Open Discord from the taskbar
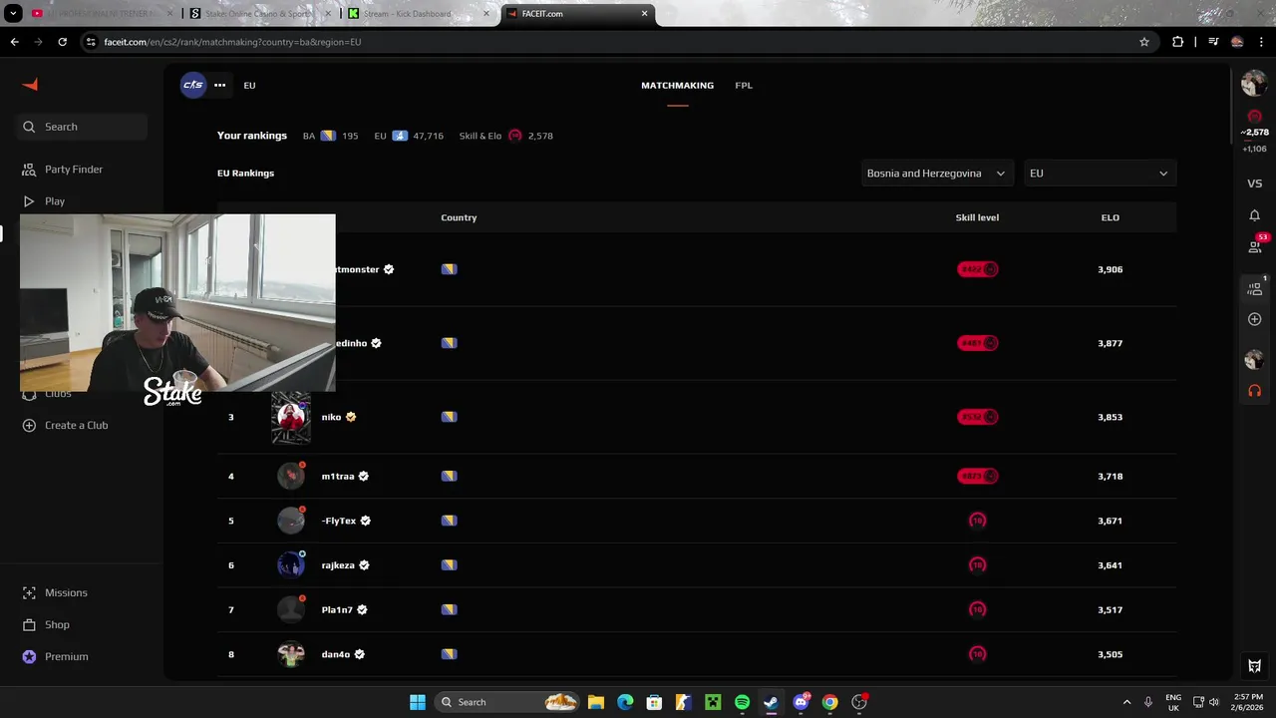1276x718 pixels. pyautogui.click(x=800, y=702)
